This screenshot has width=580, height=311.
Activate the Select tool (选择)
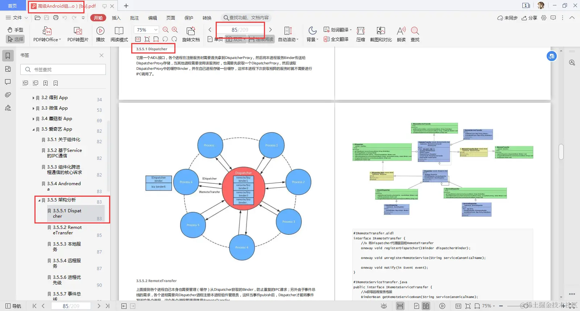click(x=15, y=39)
